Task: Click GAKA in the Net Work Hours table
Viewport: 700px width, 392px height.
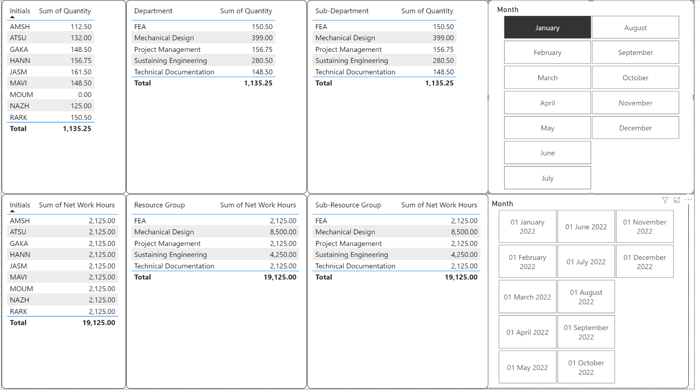Action: coord(19,243)
